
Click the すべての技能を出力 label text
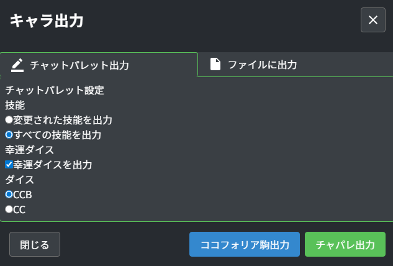click(57, 135)
